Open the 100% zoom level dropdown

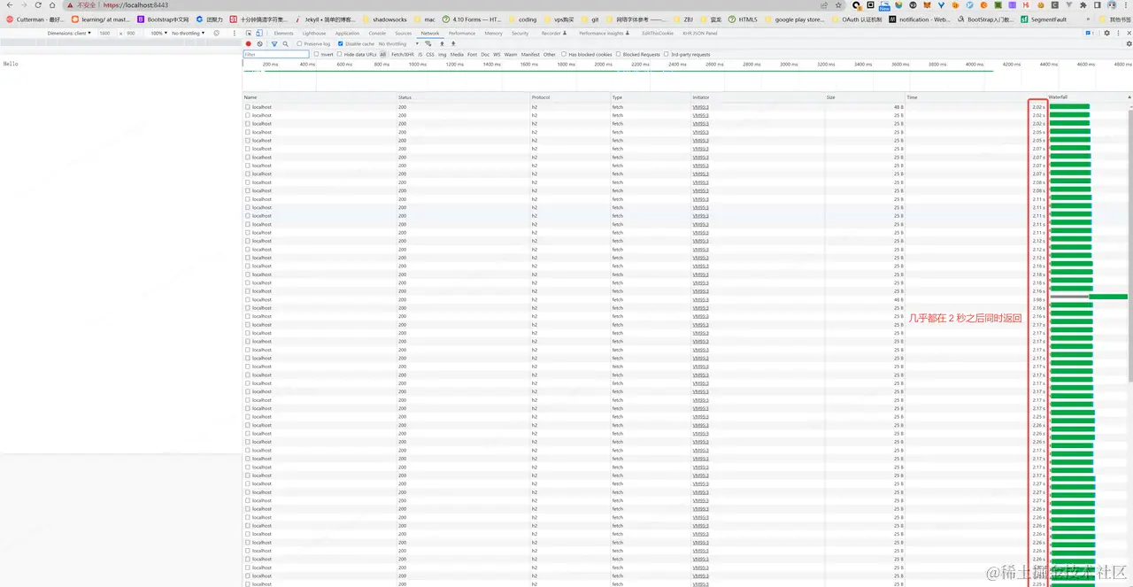pos(158,33)
